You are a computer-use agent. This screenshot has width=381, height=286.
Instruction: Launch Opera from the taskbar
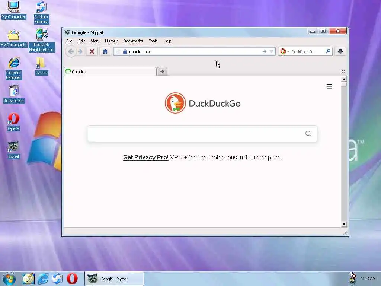(x=72, y=279)
